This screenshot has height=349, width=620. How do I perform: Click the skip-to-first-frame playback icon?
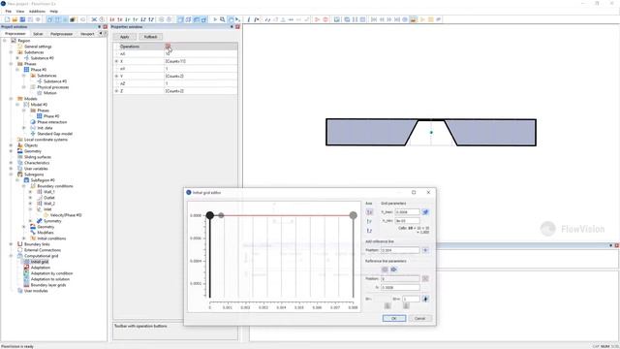coord(374,19)
